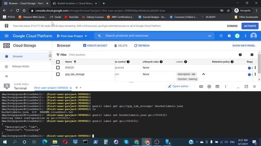Open the user account avatar
This screenshot has height=146, width=261.
click(254, 36)
